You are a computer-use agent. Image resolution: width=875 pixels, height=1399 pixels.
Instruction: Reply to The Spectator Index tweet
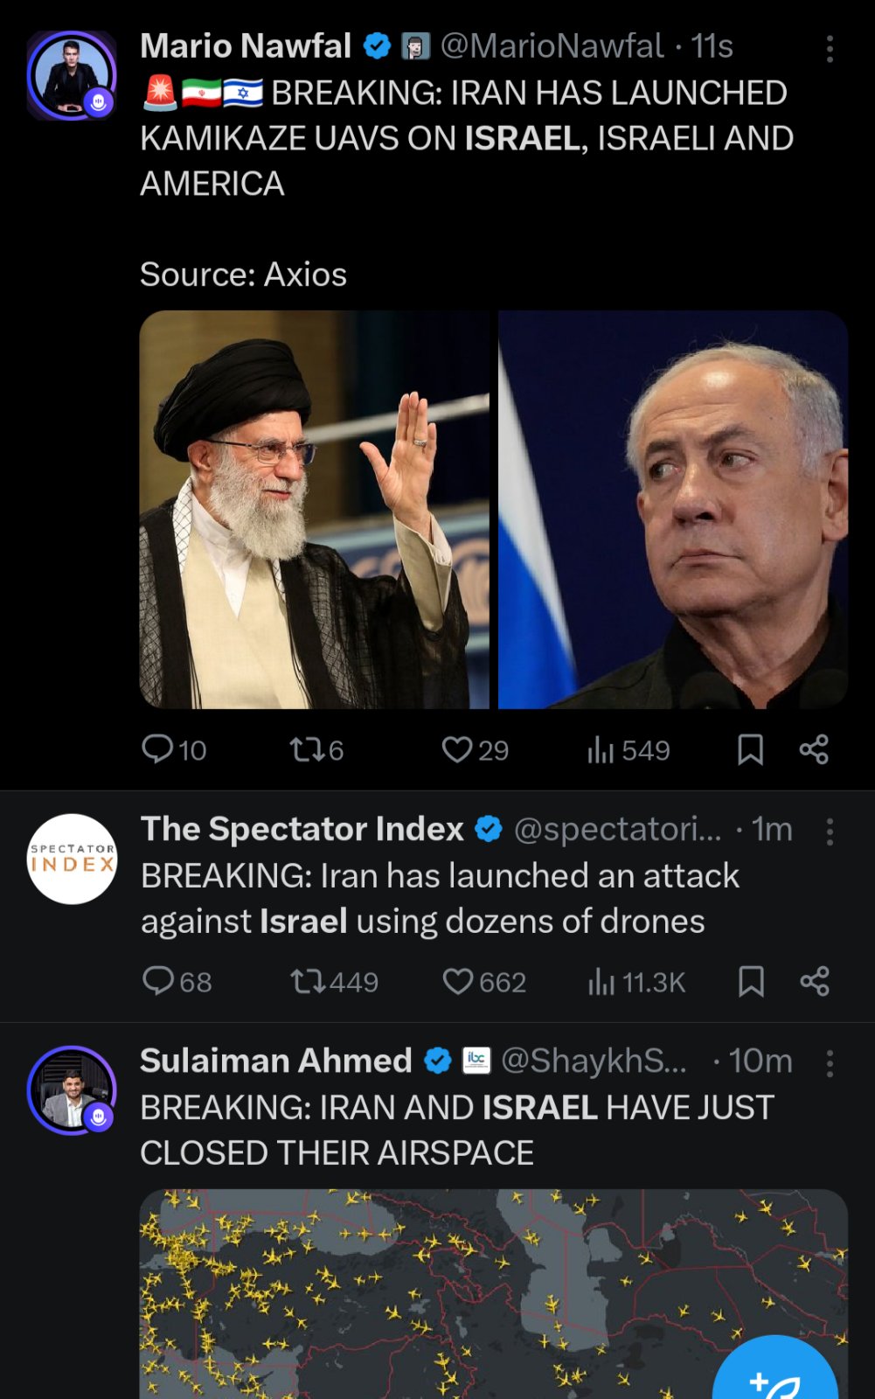(x=158, y=981)
